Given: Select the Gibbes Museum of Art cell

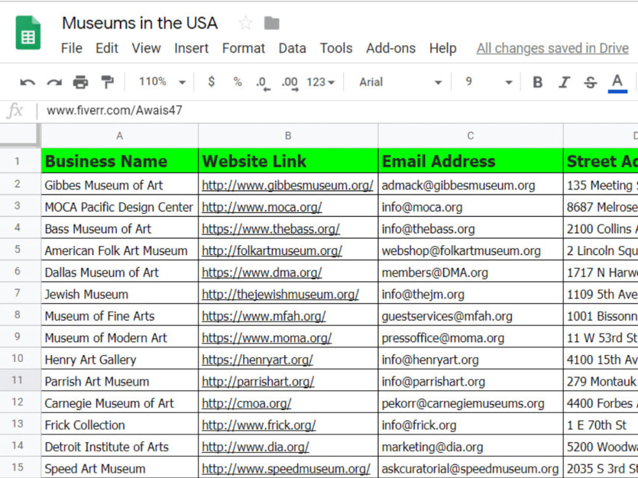Looking at the screenshot, I should pyautogui.click(x=120, y=185).
